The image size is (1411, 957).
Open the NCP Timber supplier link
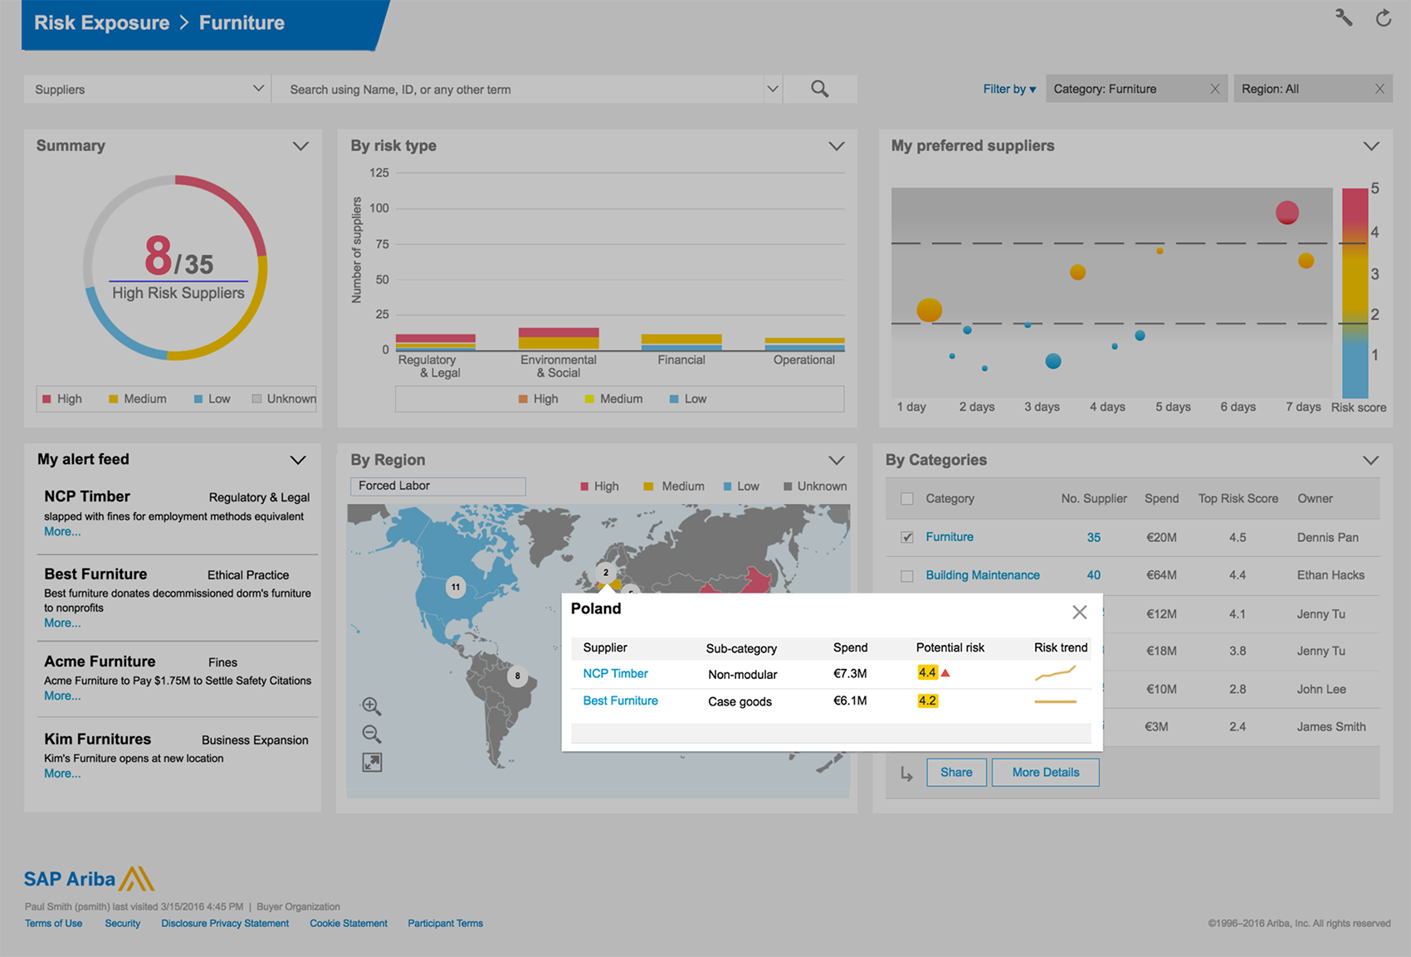[615, 673]
